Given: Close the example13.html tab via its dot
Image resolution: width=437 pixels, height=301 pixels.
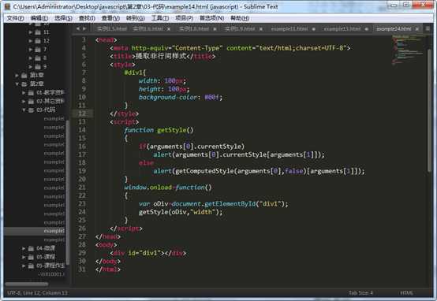Looking at the screenshot, I should click(366, 29).
